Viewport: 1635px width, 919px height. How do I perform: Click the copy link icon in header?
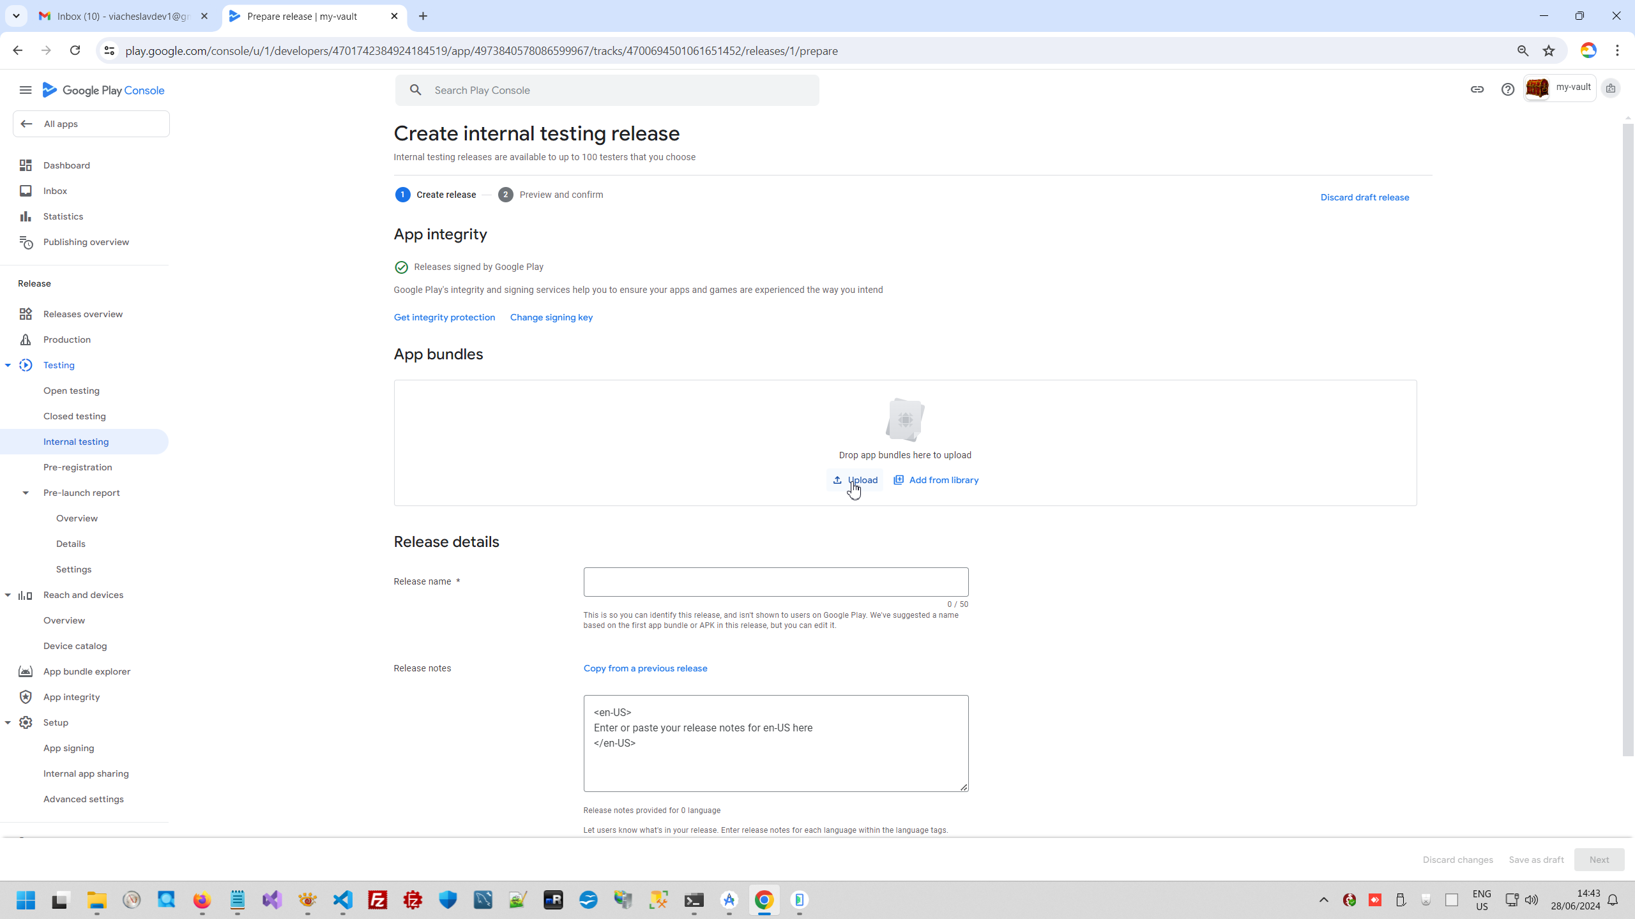(1477, 89)
